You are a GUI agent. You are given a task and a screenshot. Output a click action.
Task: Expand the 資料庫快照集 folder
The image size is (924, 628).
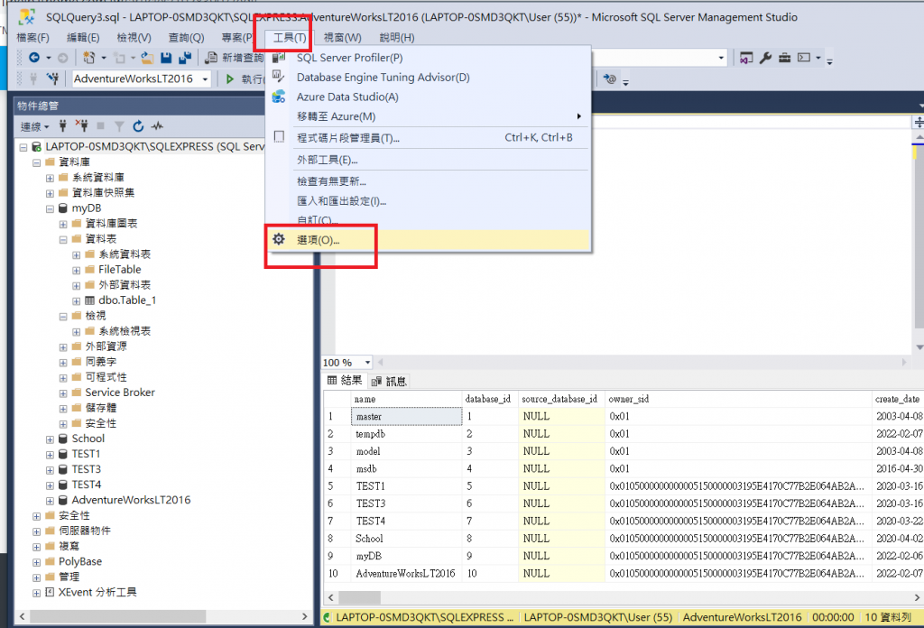tap(50, 193)
